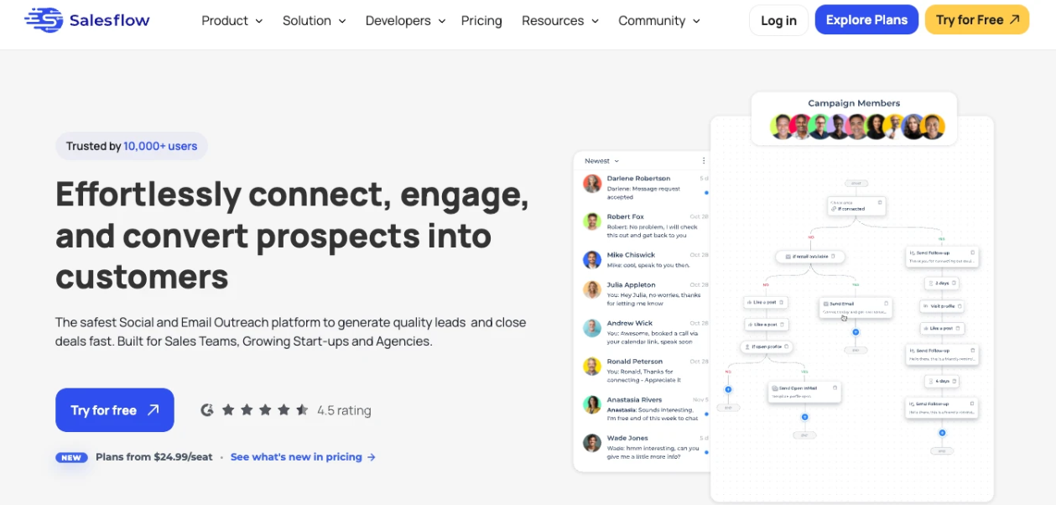
Task: Click the Salesflow logo icon
Action: (44, 19)
